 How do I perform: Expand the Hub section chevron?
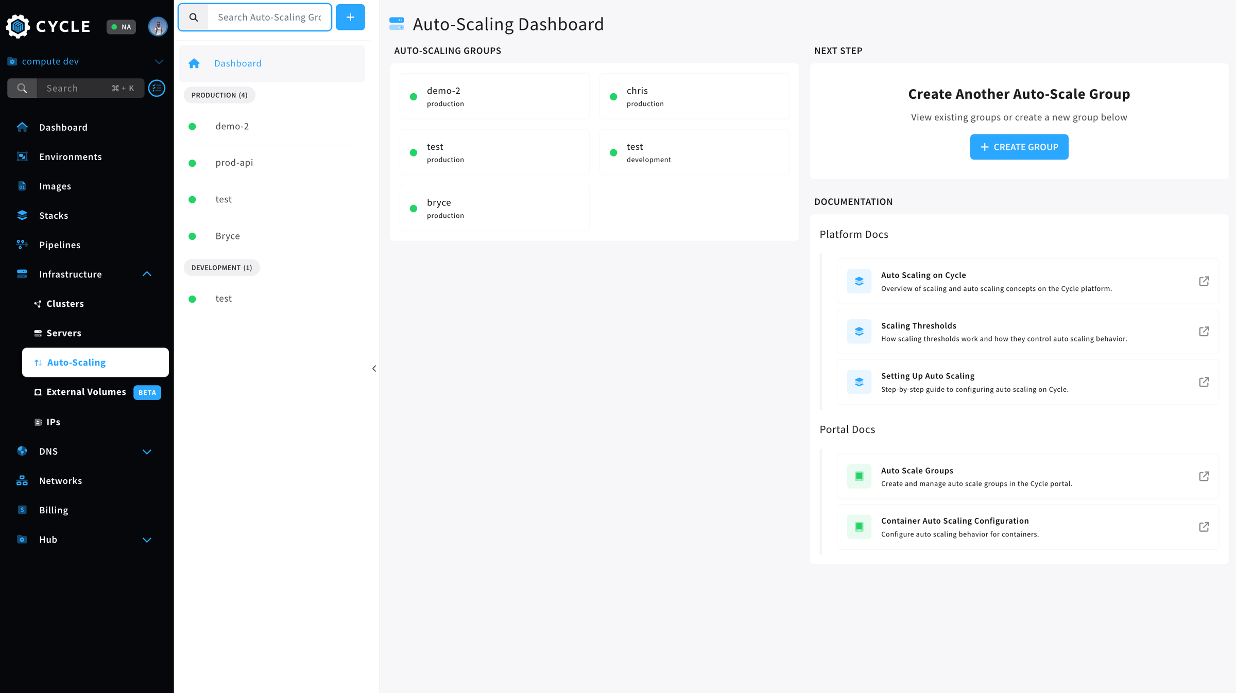click(x=147, y=540)
